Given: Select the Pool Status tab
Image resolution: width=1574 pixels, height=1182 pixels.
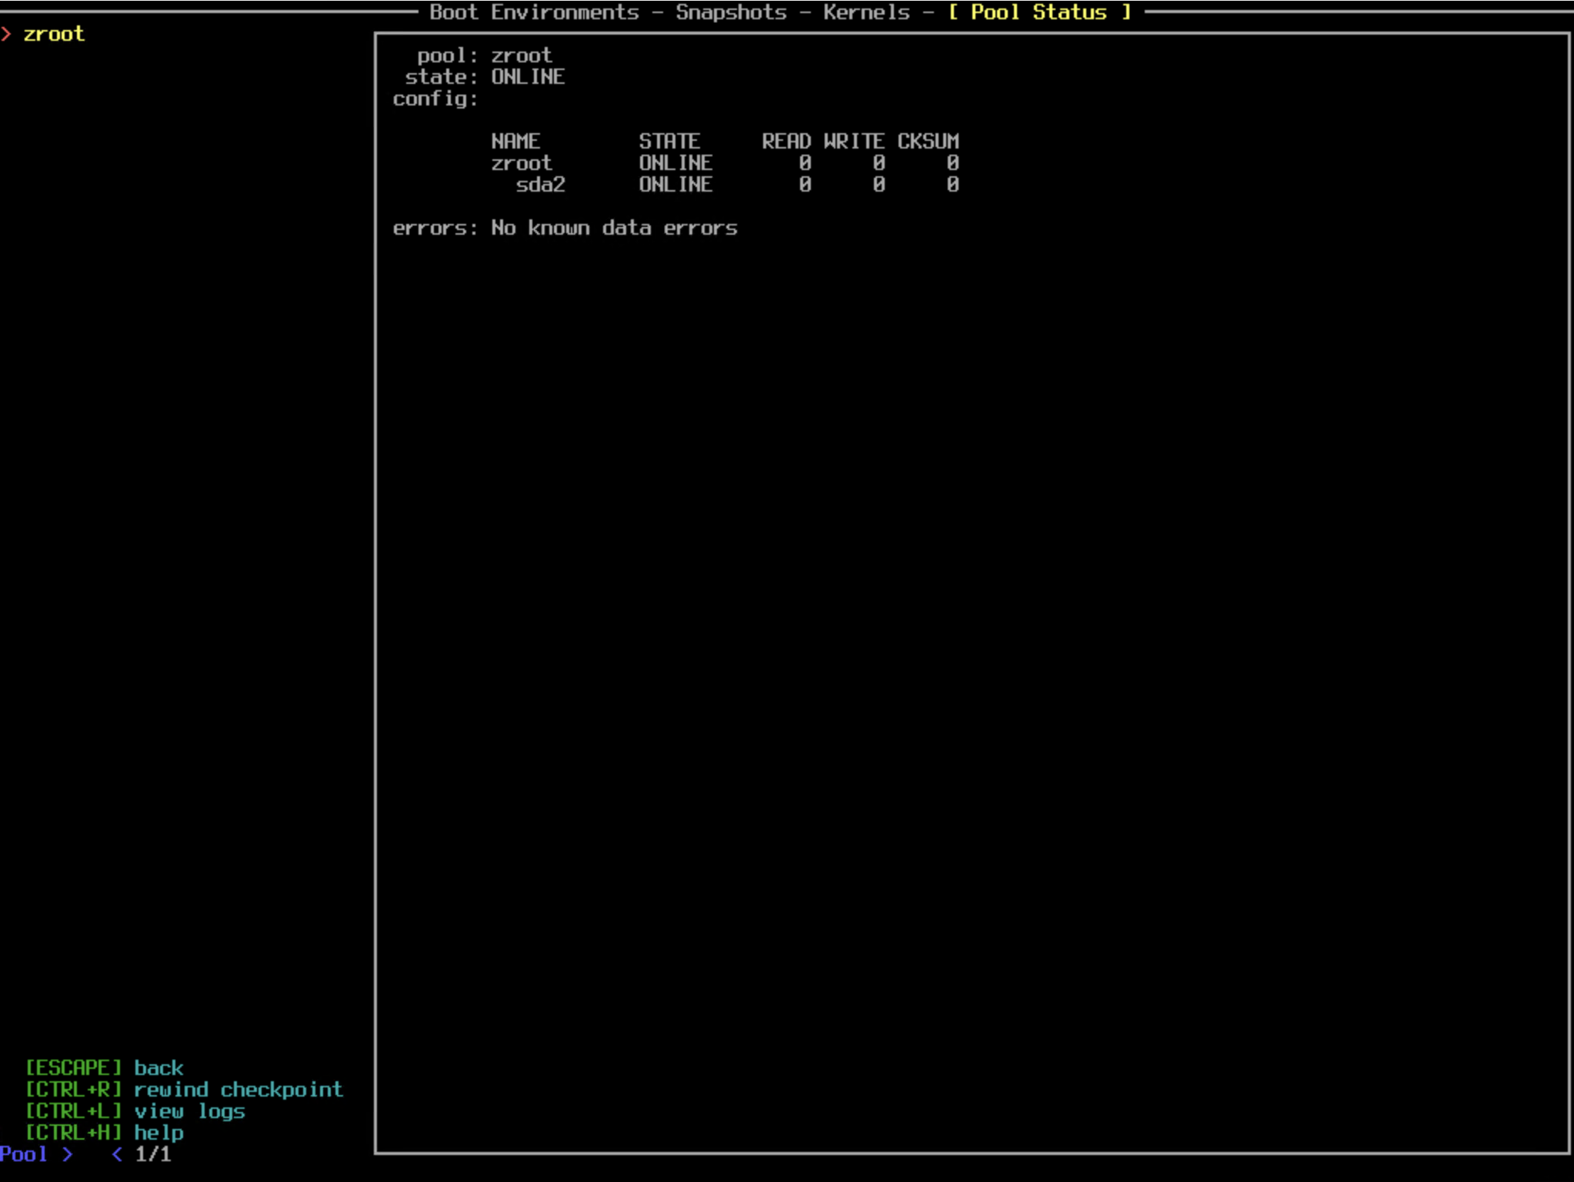Looking at the screenshot, I should click(x=1039, y=12).
